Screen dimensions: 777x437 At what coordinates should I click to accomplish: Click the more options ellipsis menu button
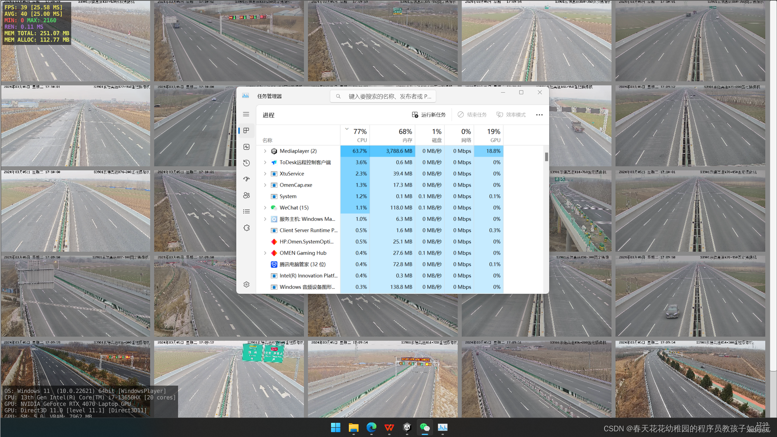[539, 115]
